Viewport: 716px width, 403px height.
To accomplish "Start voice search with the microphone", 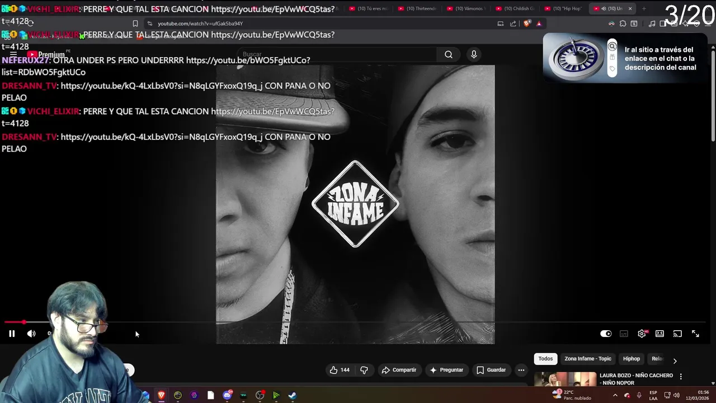I will pos(474,54).
